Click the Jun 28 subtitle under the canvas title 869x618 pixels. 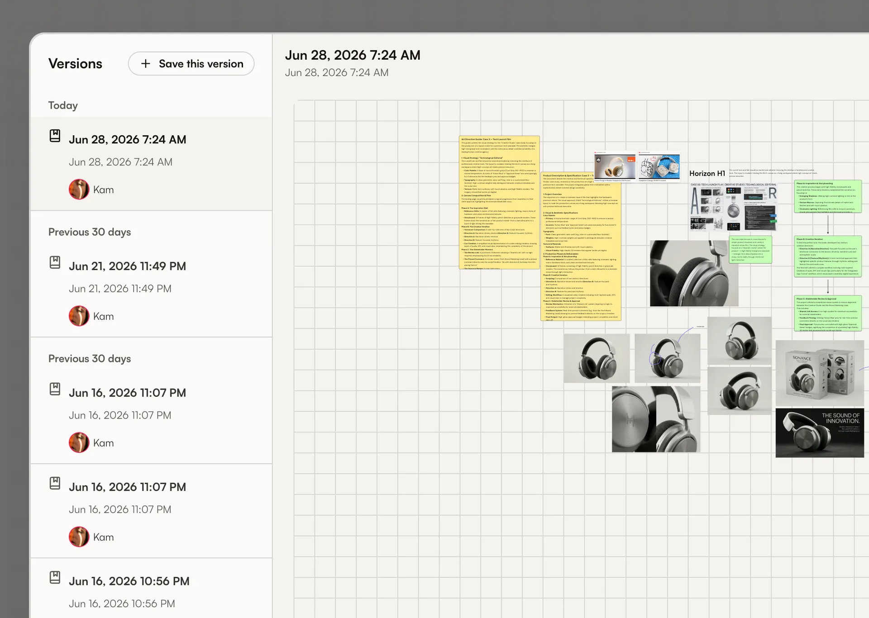tap(337, 72)
